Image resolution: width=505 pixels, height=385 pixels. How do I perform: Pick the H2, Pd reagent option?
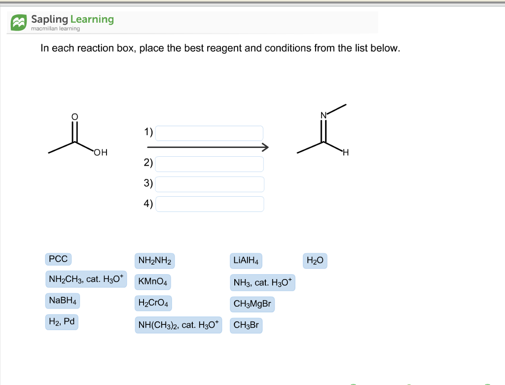[x=61, y=321]
